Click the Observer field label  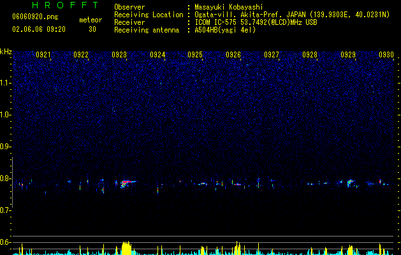coord(129,7)
